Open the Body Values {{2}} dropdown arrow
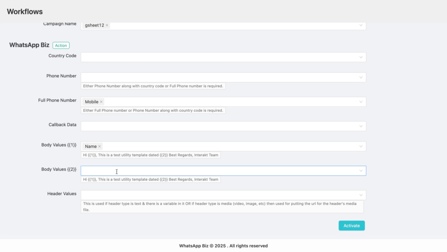447x252 pixels. pos(361,171)
